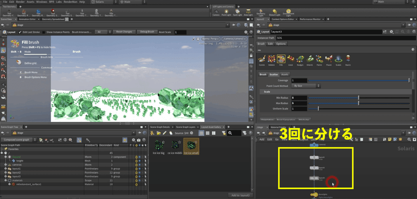Open the folder icon in Asset Gallery toolbar
Screen dimensions: 417x199
158,133
